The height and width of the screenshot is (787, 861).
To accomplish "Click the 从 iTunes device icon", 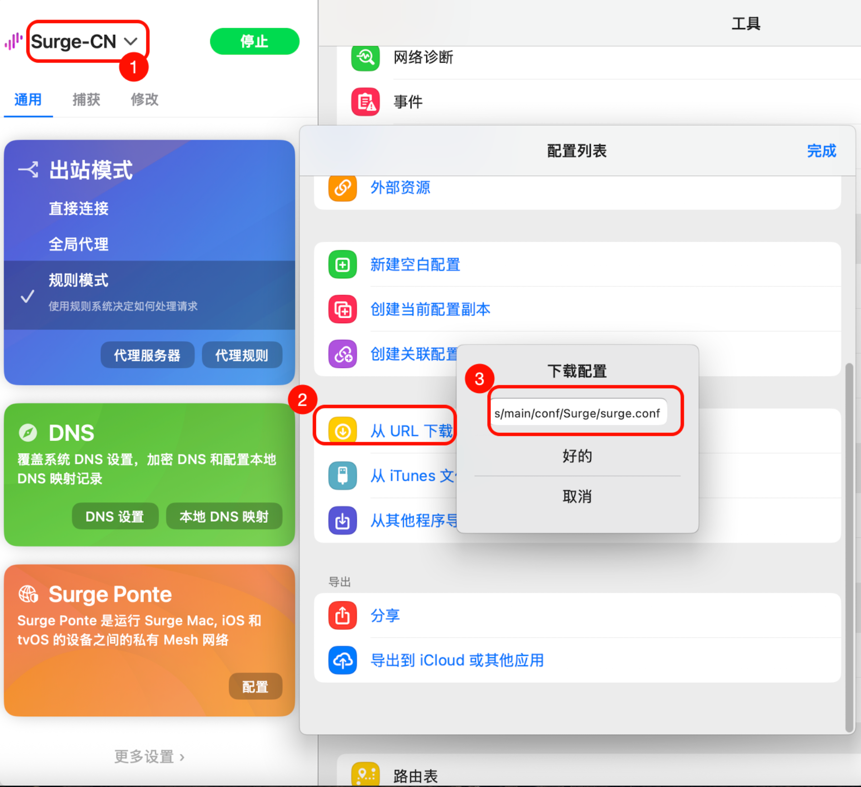I will click(342, 476).
